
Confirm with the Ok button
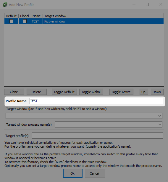click(73, 173)
